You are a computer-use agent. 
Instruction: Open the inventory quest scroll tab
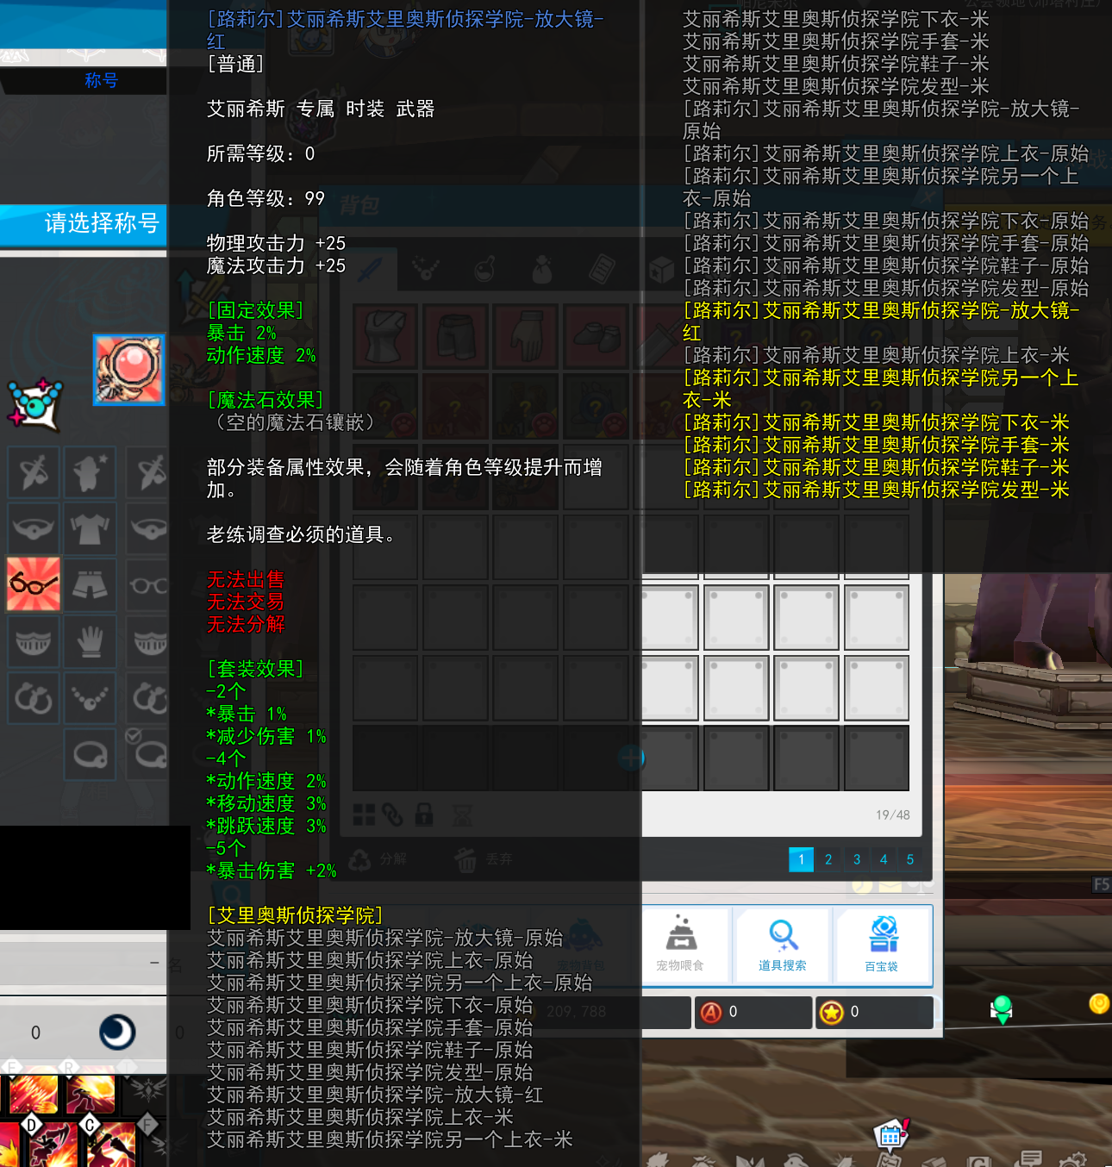601,270
